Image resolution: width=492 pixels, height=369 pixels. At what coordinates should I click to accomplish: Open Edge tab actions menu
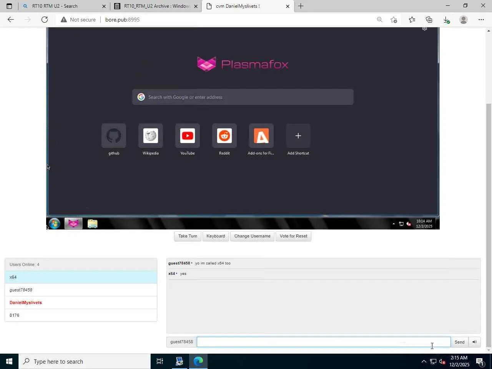[x=9, y=6]
